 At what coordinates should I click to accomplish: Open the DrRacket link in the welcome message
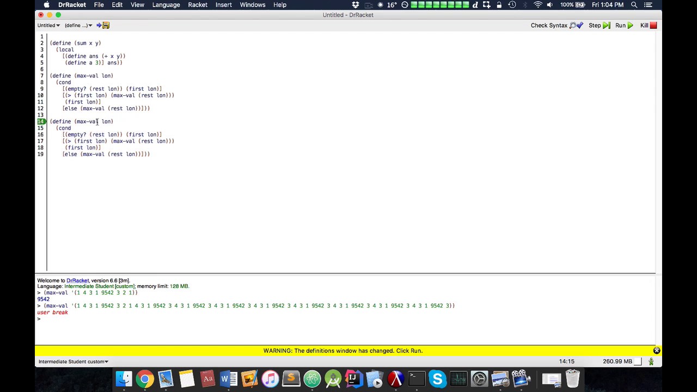click(x=77, y=280)
